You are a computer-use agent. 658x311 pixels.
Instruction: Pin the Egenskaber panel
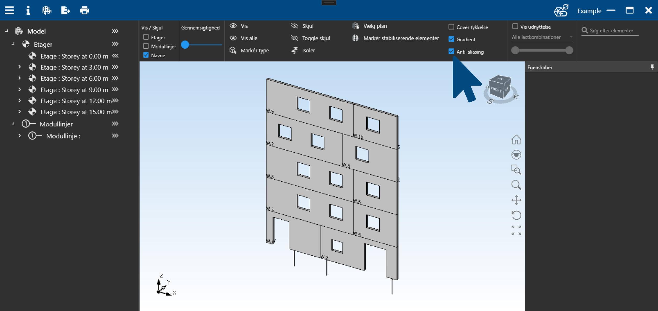(x=652, y=67)
